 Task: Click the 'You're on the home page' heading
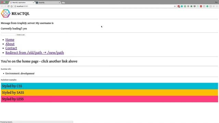tap(39, 61)
